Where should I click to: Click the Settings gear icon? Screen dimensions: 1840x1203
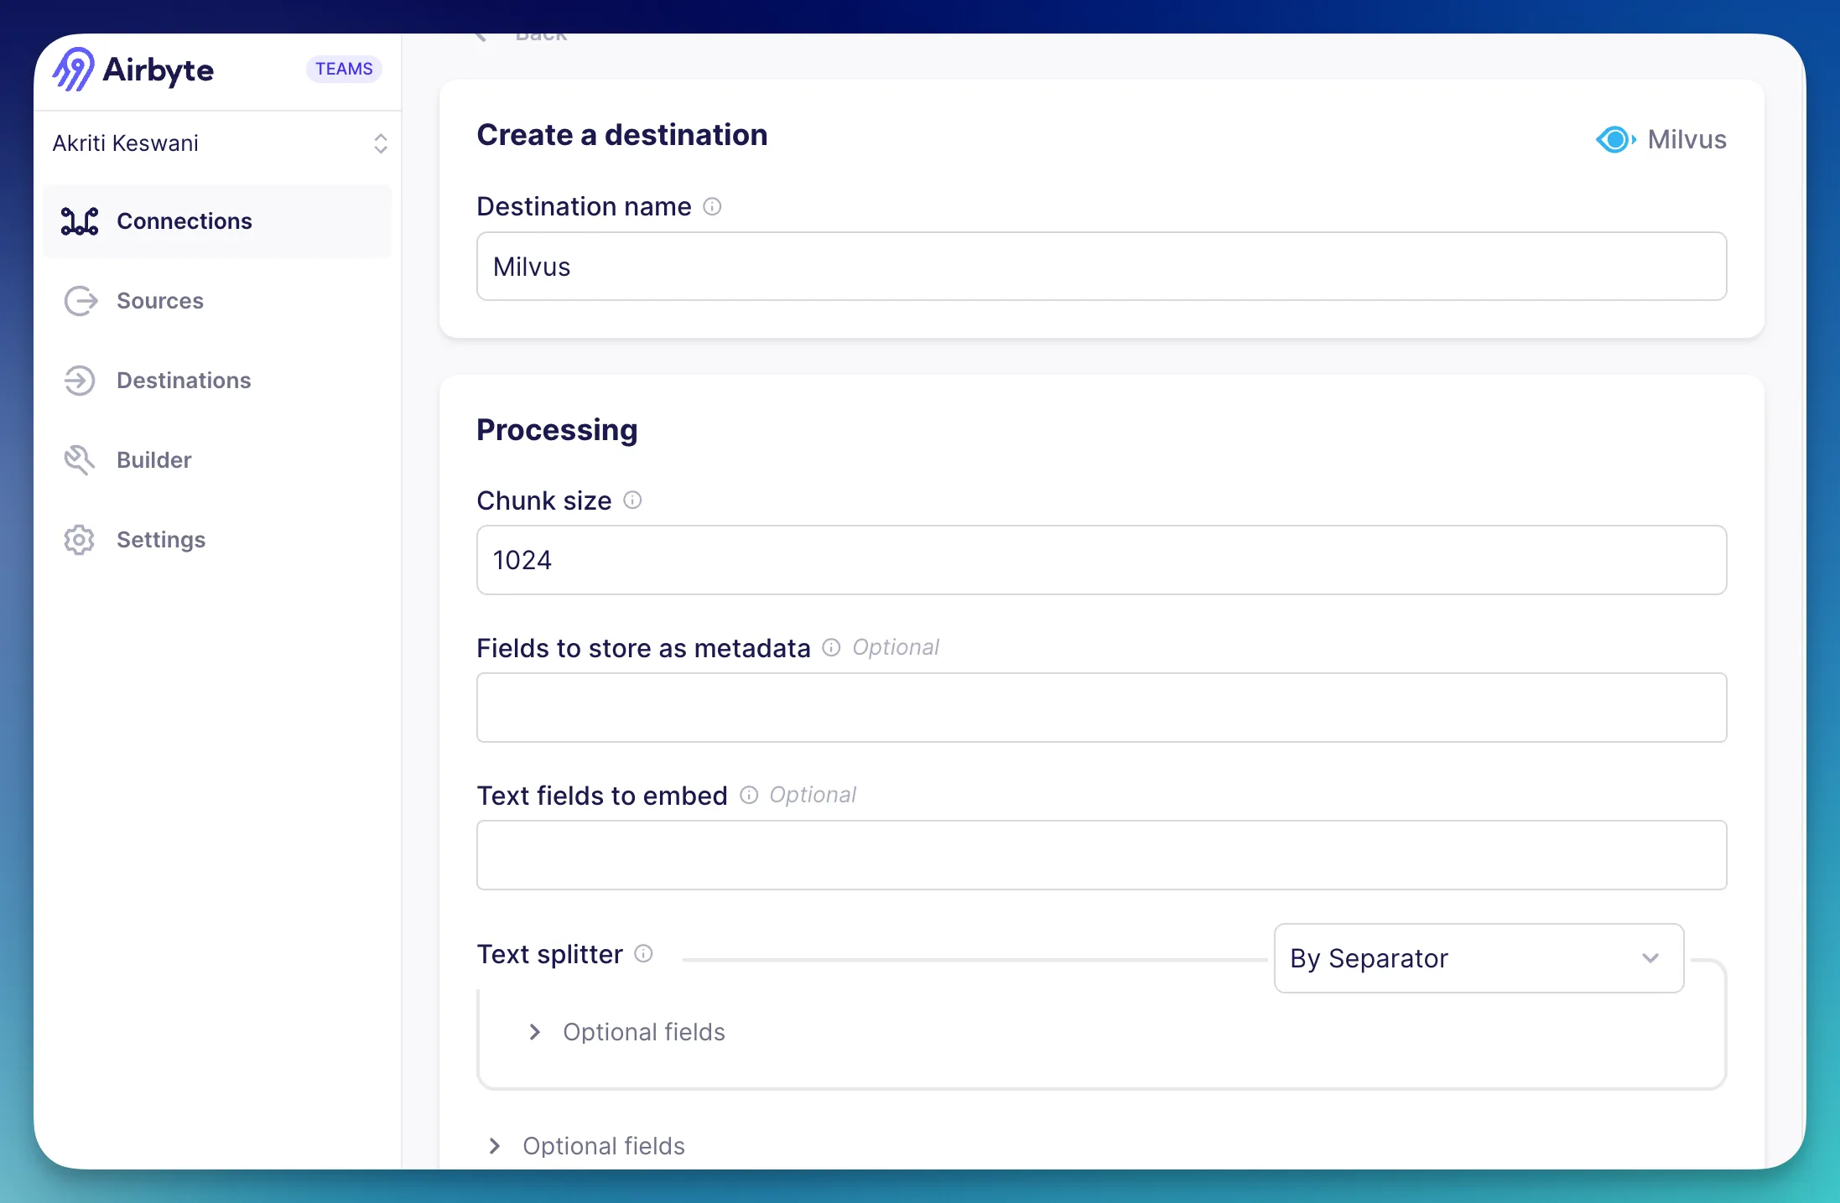[80, 540]
